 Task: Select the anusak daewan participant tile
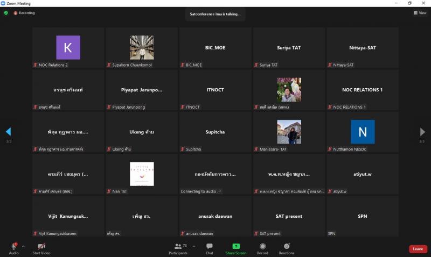point(215,216)
